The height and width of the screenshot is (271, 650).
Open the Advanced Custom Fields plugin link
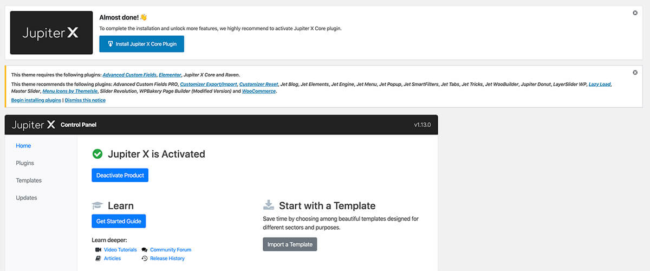[x=129, y=75]
